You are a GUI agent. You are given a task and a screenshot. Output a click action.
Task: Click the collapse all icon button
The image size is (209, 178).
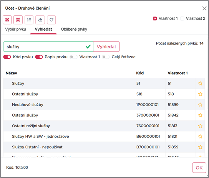18,20
